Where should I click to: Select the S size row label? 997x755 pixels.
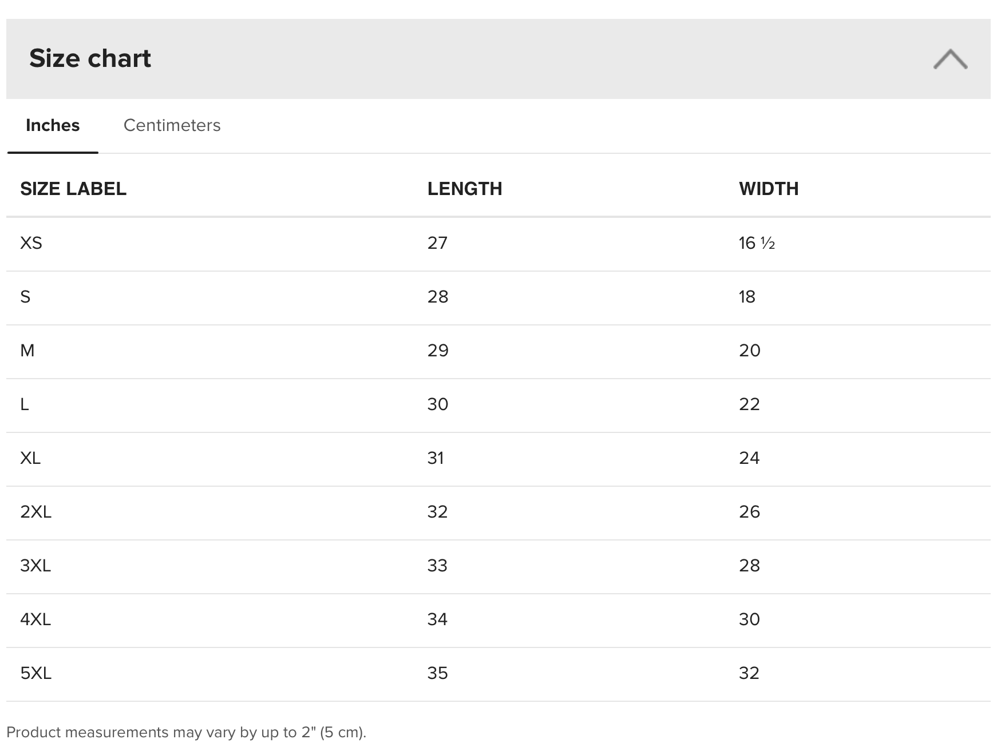[25, 297]
